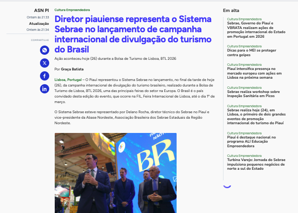Viewport: 298px width, 213px height.
Task: Open article photo of speaker with microphone
Action: [x=115, y=173]
